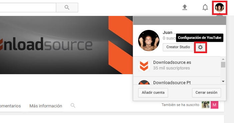Click Añadir cuenta button

pos(153,93)
